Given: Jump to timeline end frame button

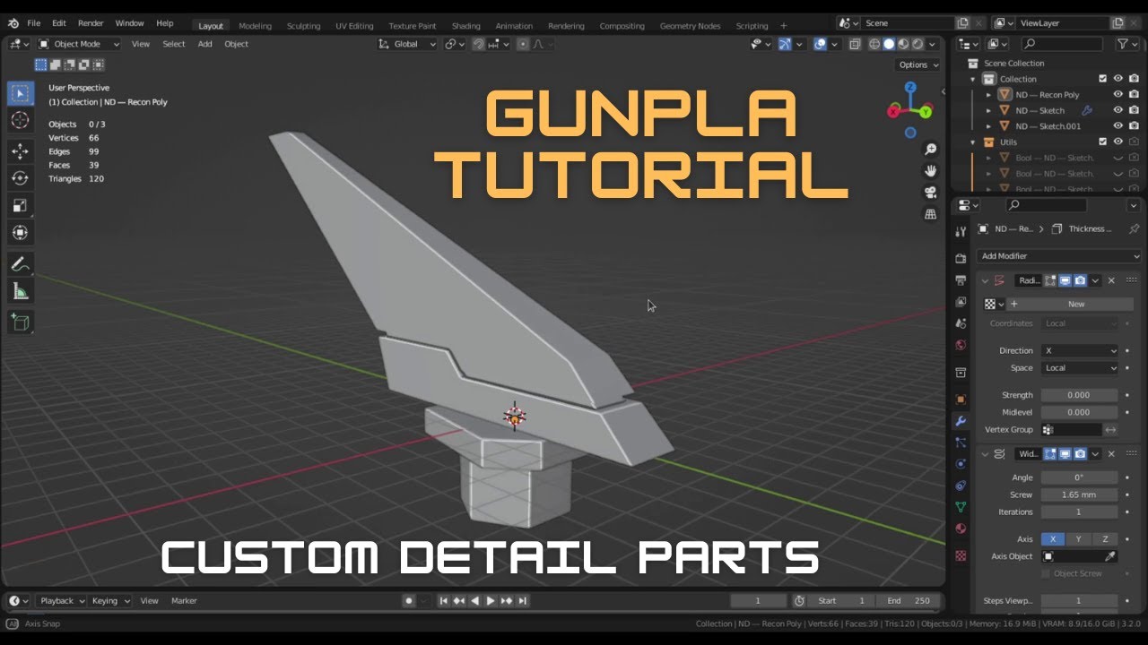Looking at the screenshot, I should (x=523, y=601).
